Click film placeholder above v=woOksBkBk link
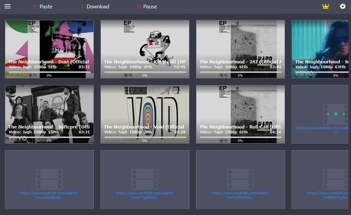 pos(49,179)
